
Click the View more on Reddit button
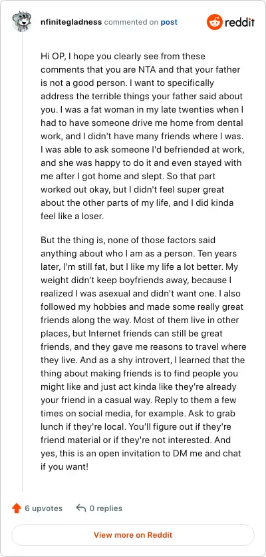point(133,534)
